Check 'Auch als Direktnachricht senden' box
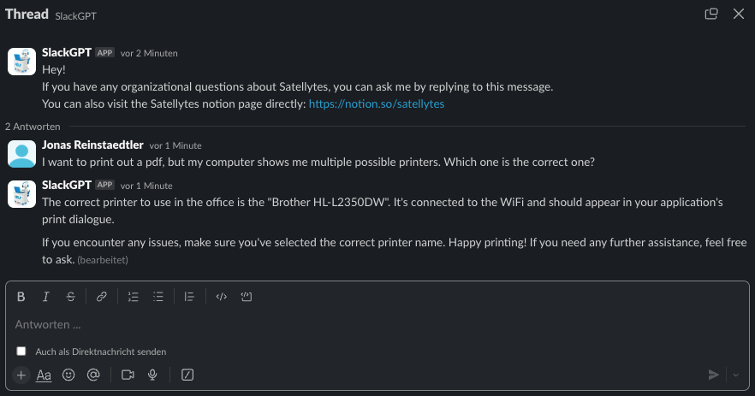 pos(21,352)
